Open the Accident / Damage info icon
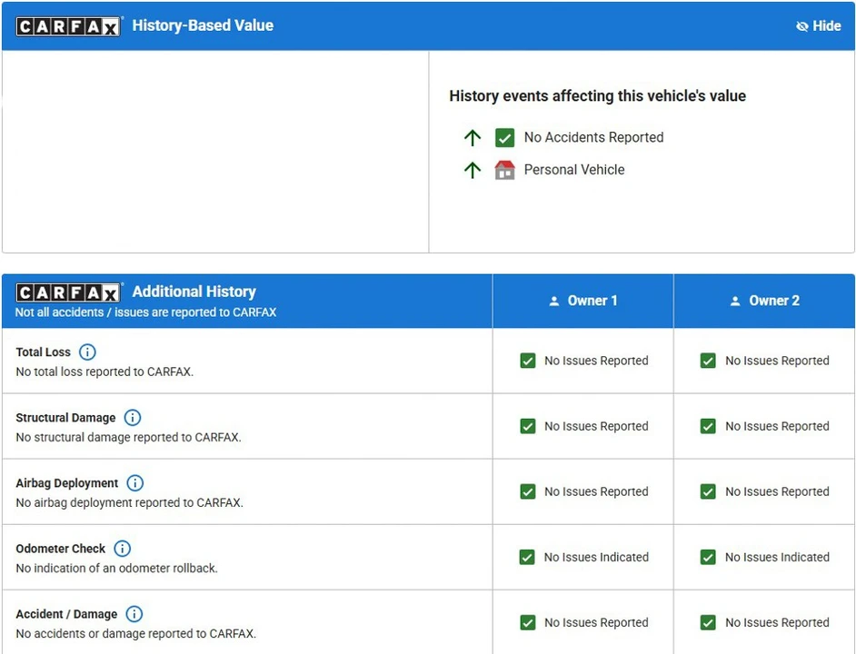The height and width of the screenshot is (654, 856). pyautogui.click(x=134, y=614)
